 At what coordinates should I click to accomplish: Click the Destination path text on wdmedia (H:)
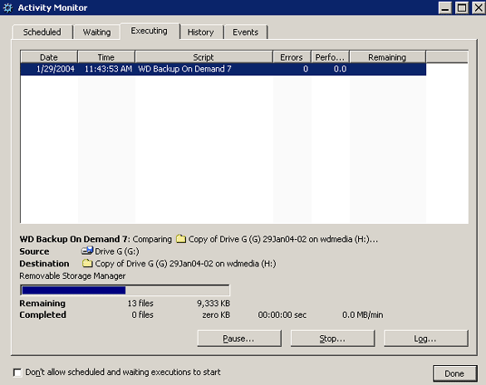(185, 264)
